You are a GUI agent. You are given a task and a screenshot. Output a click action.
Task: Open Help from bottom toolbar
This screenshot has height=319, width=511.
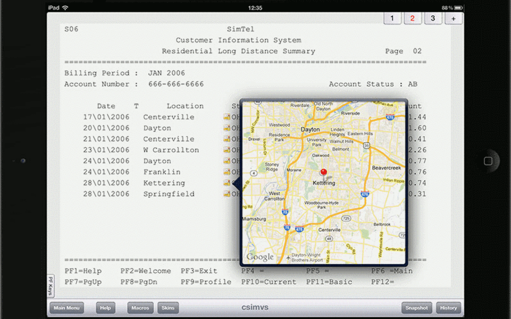(105, 308)
